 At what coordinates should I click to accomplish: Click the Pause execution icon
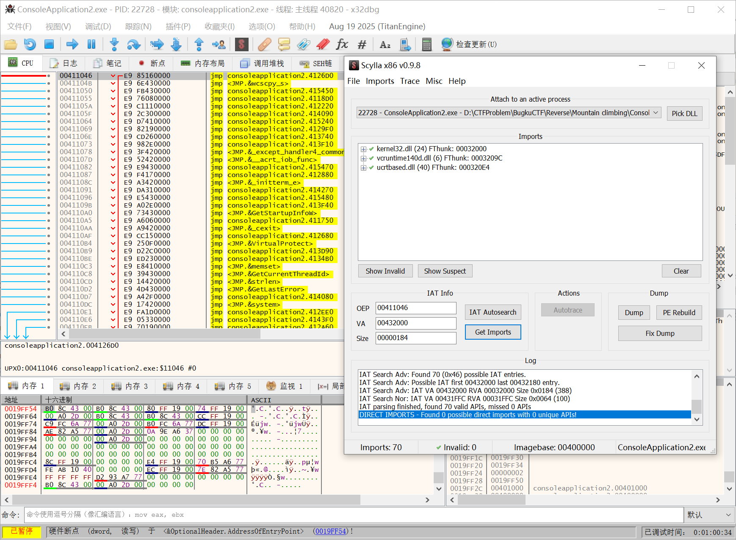(x=91, y=44)
